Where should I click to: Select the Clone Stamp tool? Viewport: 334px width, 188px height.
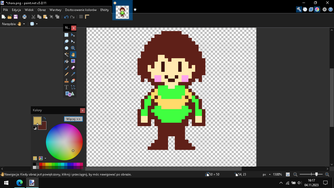66,81
